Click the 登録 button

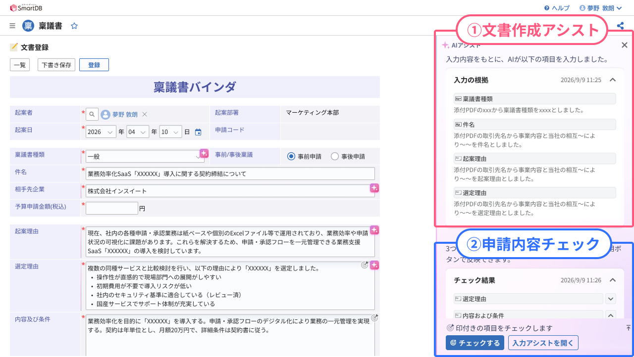click(94, 65)
